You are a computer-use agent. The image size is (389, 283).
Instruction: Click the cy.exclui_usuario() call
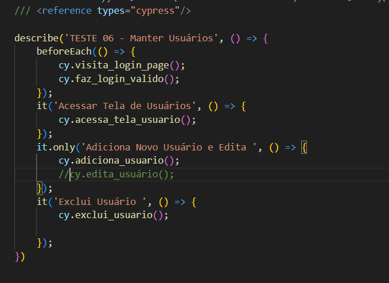[x=113, y=216]
